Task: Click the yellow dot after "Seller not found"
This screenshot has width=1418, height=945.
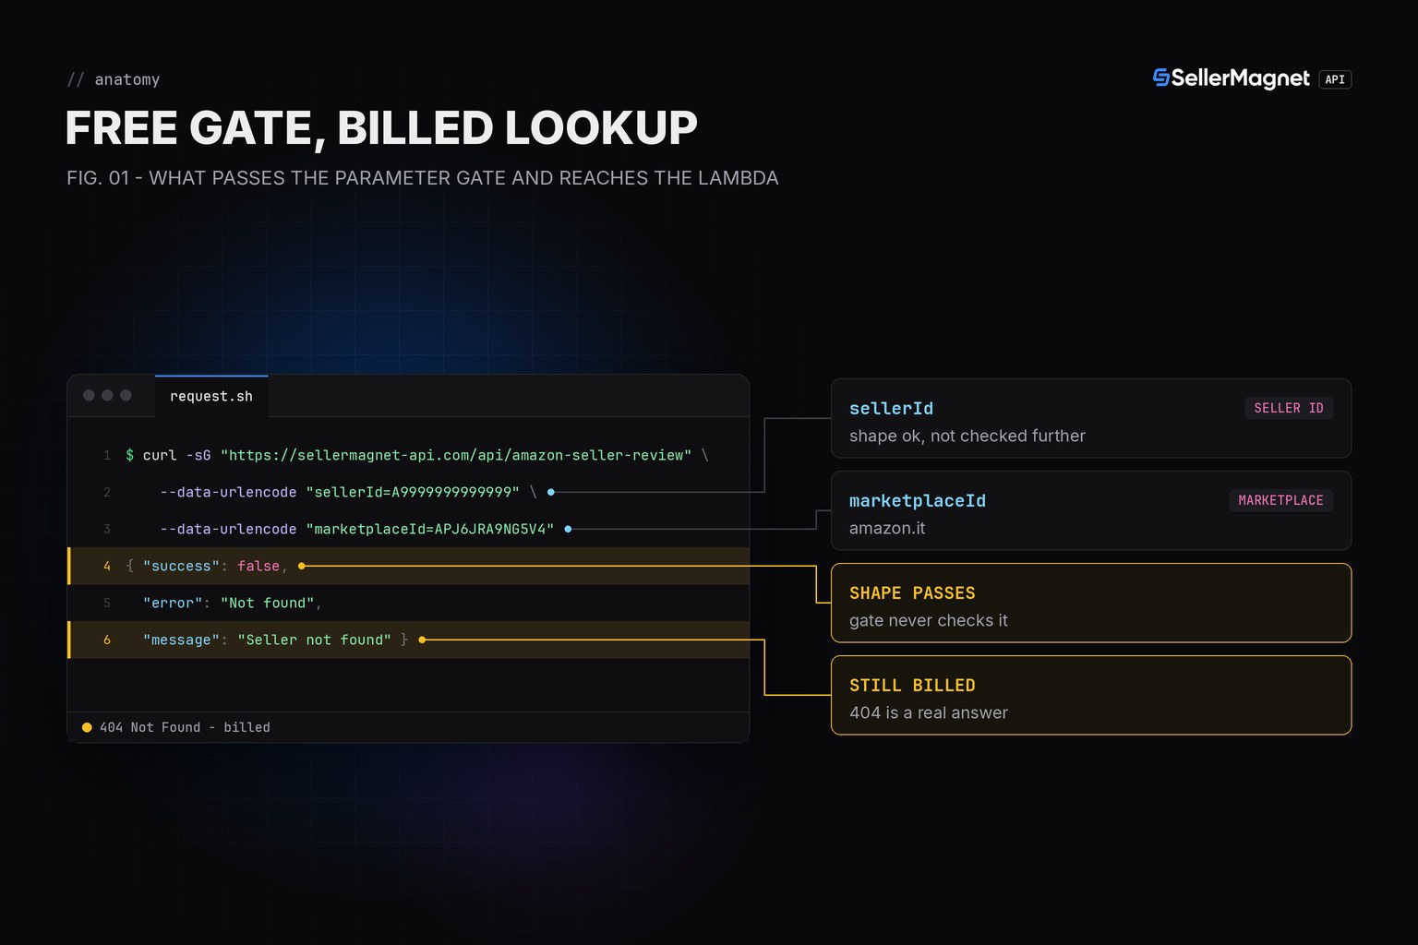Action: (x=422, y=640)
